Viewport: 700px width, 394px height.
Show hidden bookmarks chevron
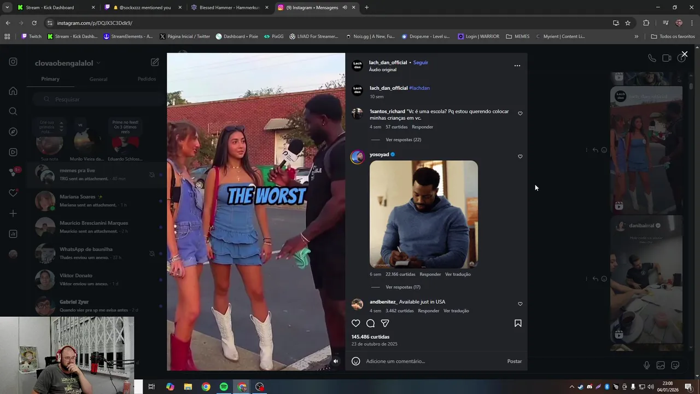point(636,37)
